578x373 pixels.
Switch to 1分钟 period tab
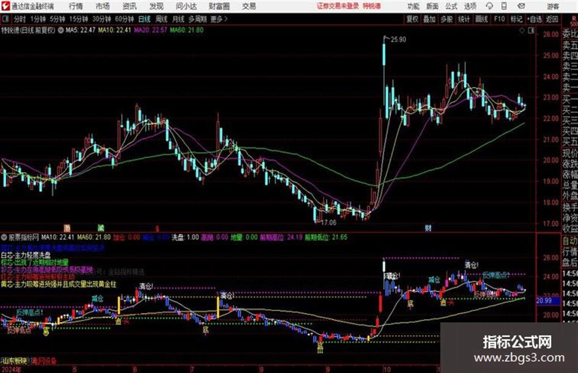click(38, 19)
